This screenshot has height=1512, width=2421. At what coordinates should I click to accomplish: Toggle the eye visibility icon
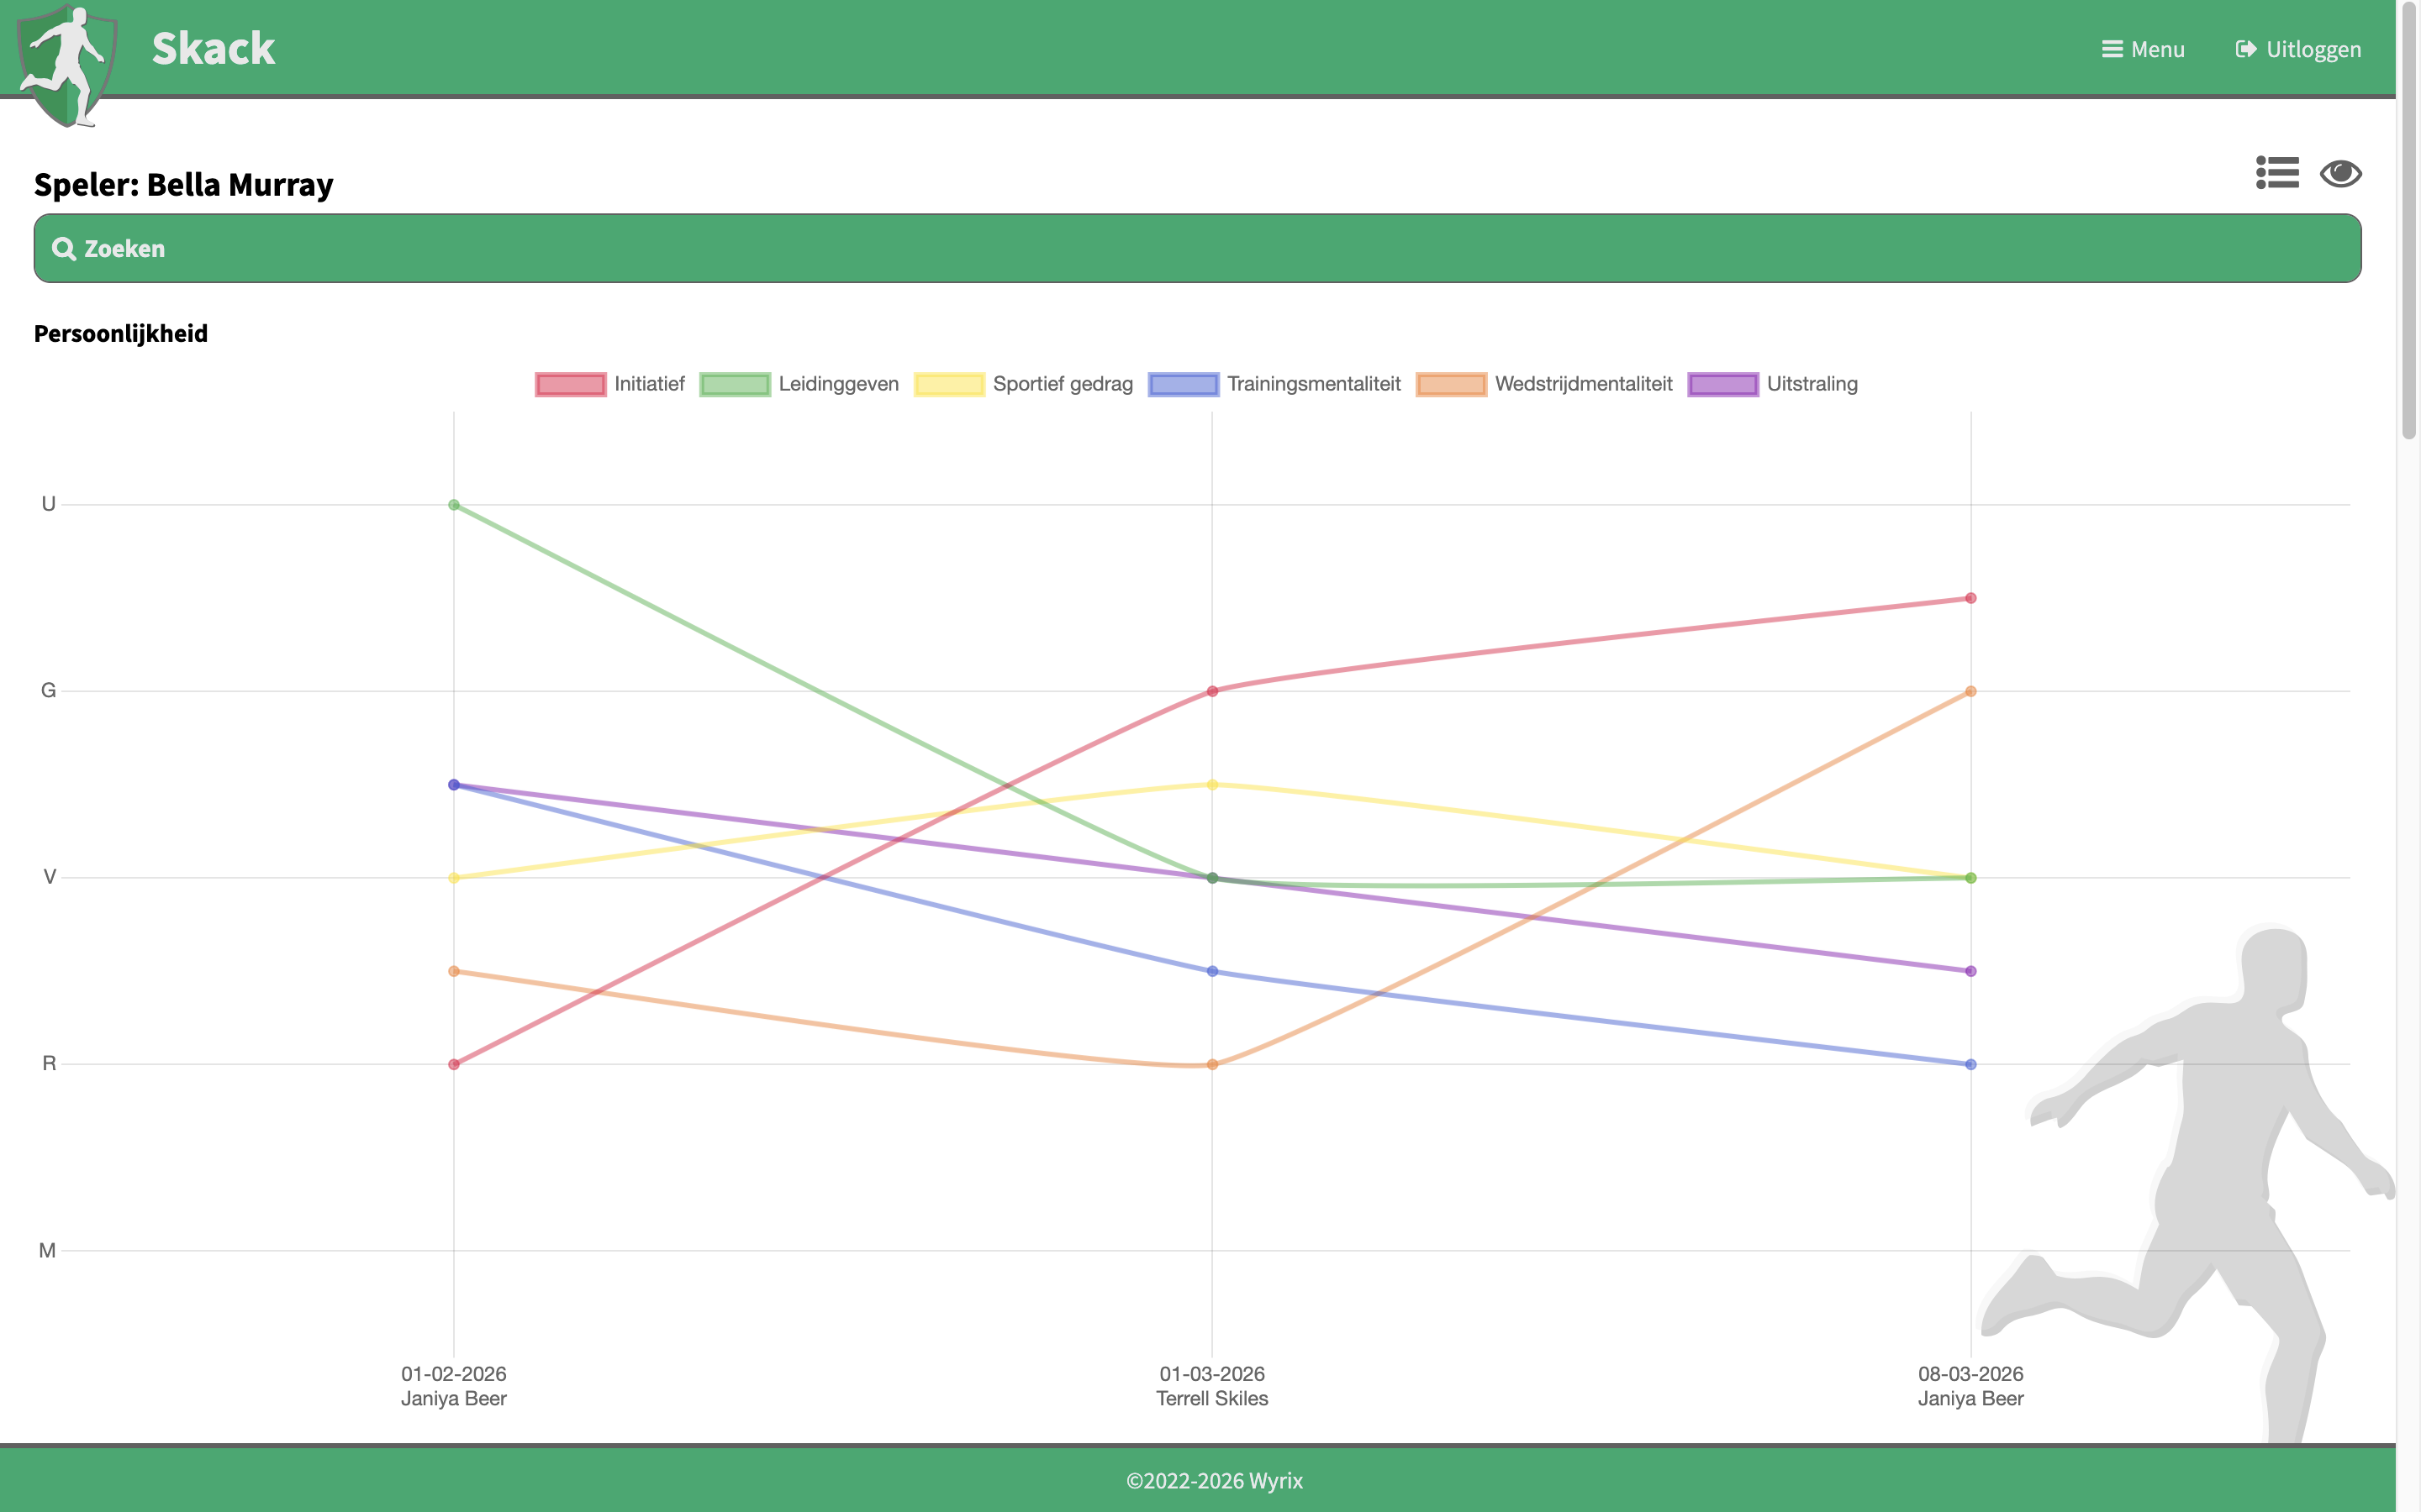tap(2340, 173)
